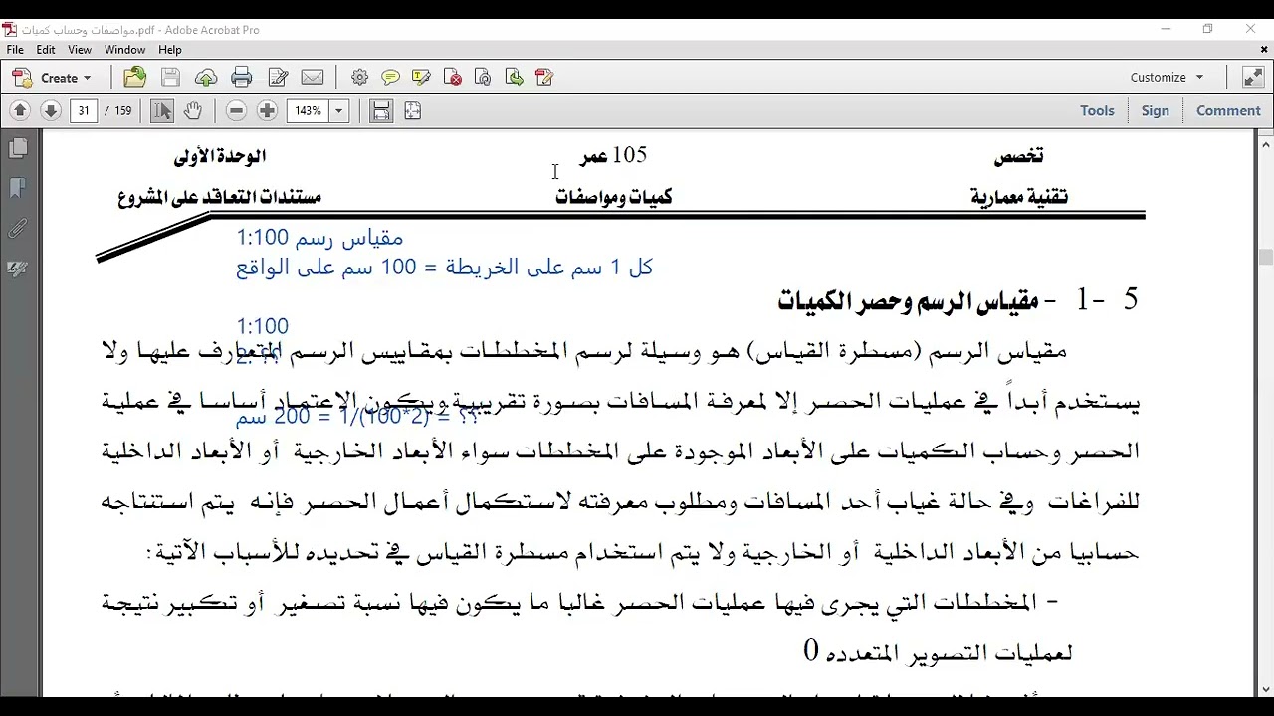Send the file by email with the envelope icon
The height and width of the screenshot is (716, 1274).
313,77
